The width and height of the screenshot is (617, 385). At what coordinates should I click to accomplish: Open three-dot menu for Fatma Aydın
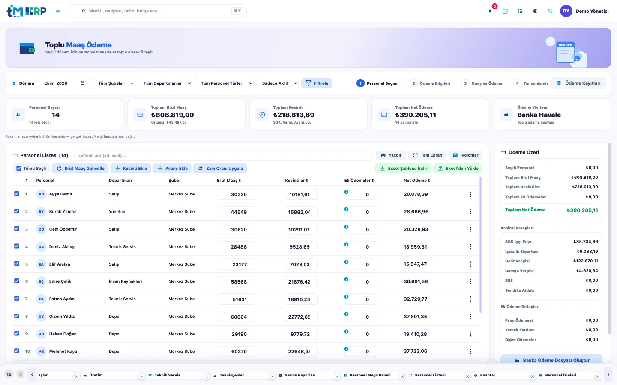coord(470,299)
